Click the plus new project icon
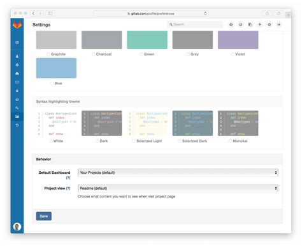 259,25
